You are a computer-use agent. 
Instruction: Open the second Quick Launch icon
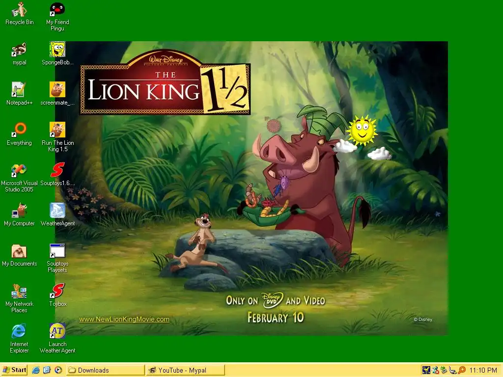coord(47,370)
